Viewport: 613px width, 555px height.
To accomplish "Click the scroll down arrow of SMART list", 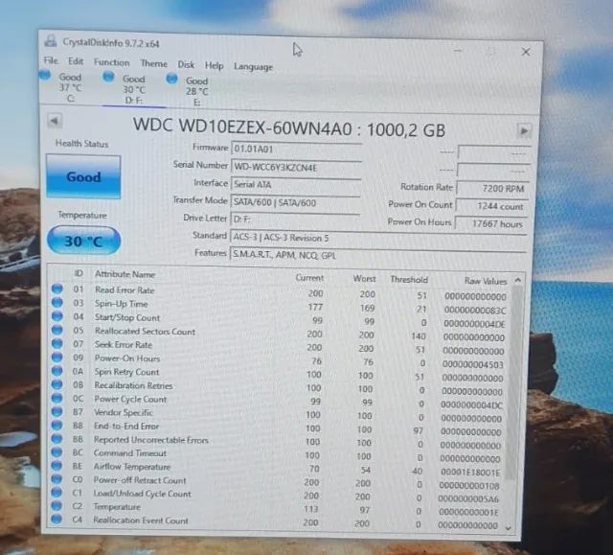I will point(509,528).
